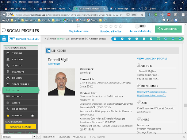The image size is (187, 140).
Task: Switch to James Driskill says tab
Action: [x=20, y=8]
